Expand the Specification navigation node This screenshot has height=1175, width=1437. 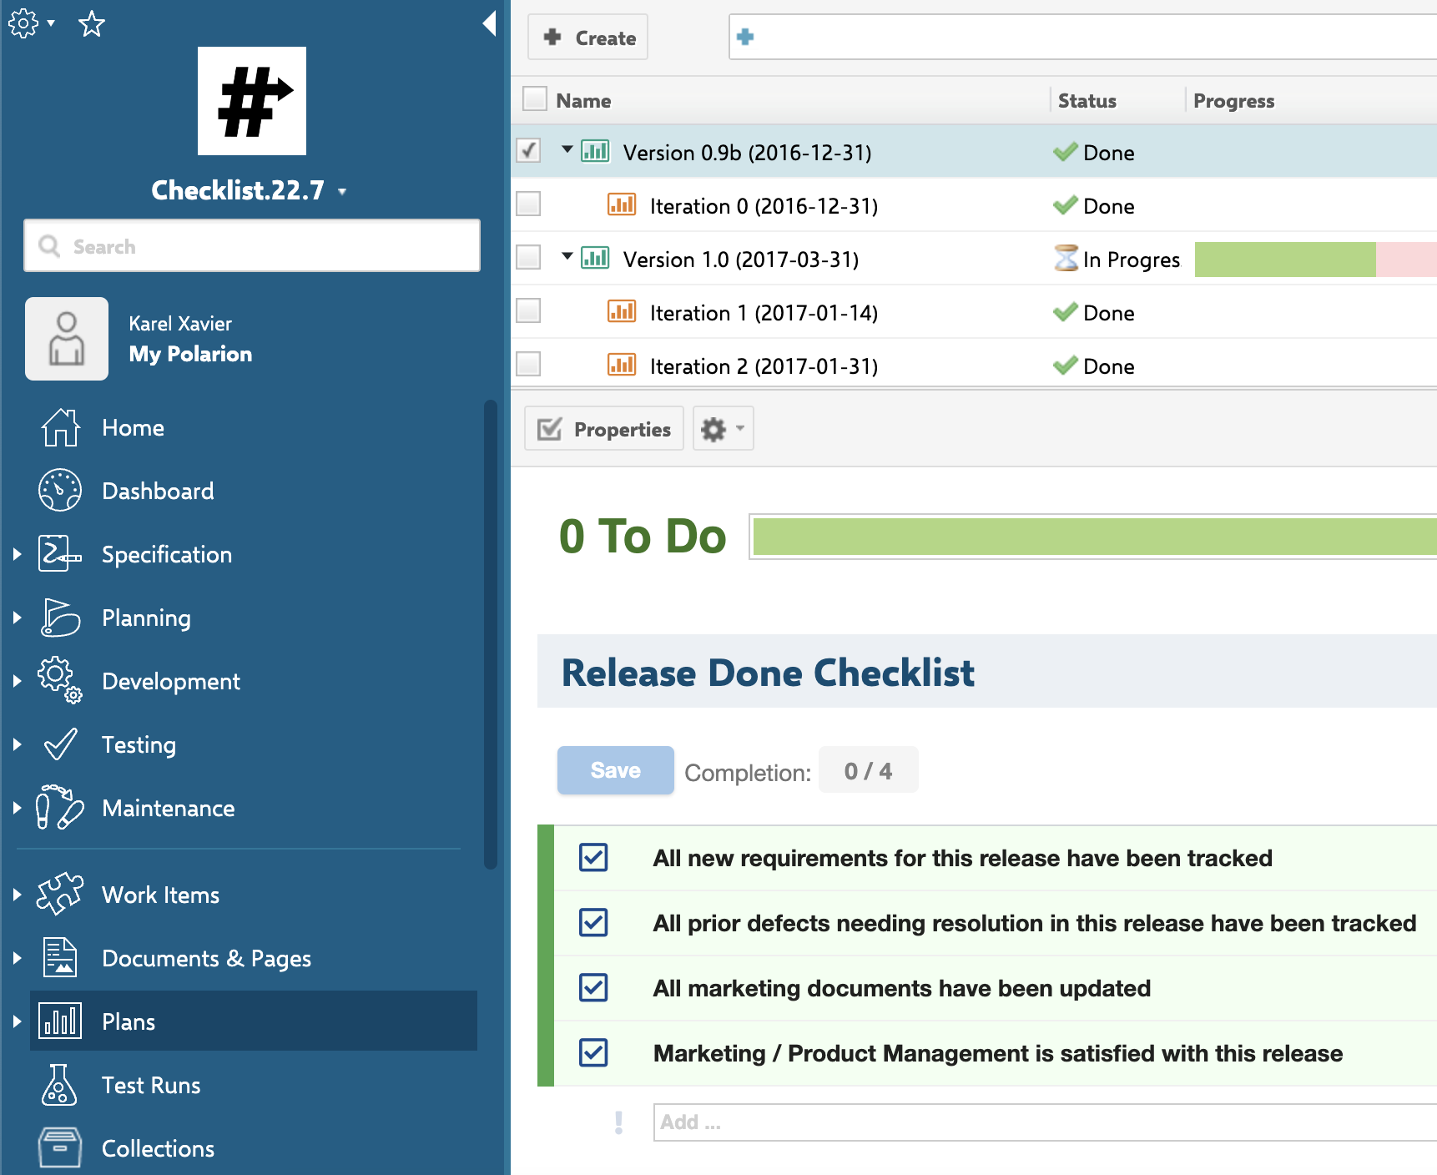click(17, 554)
